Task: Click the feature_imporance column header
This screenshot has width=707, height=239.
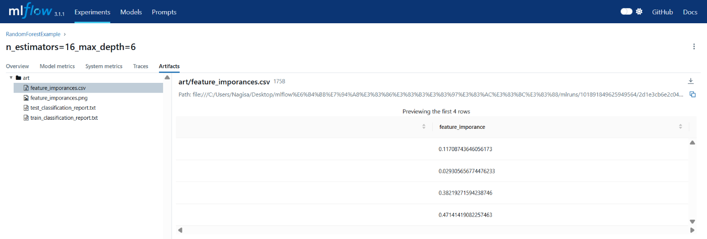Action: [x=462, y=127]
